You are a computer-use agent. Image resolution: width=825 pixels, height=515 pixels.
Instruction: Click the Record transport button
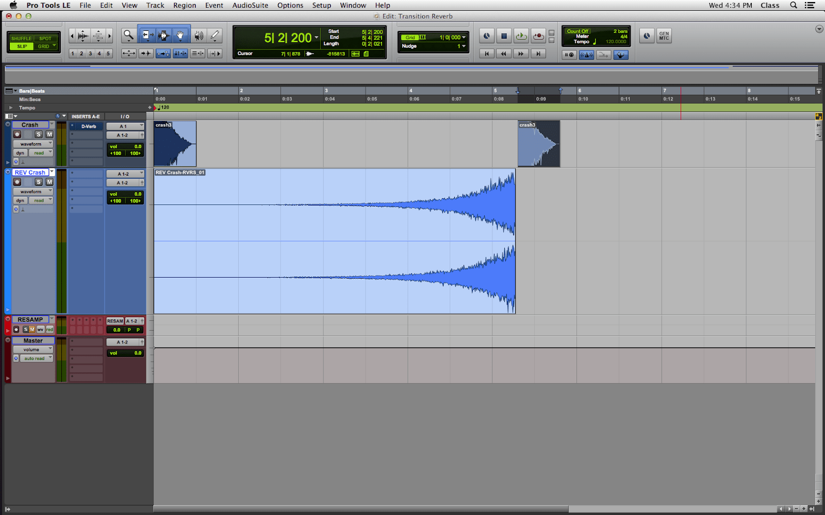click(538, 36)
